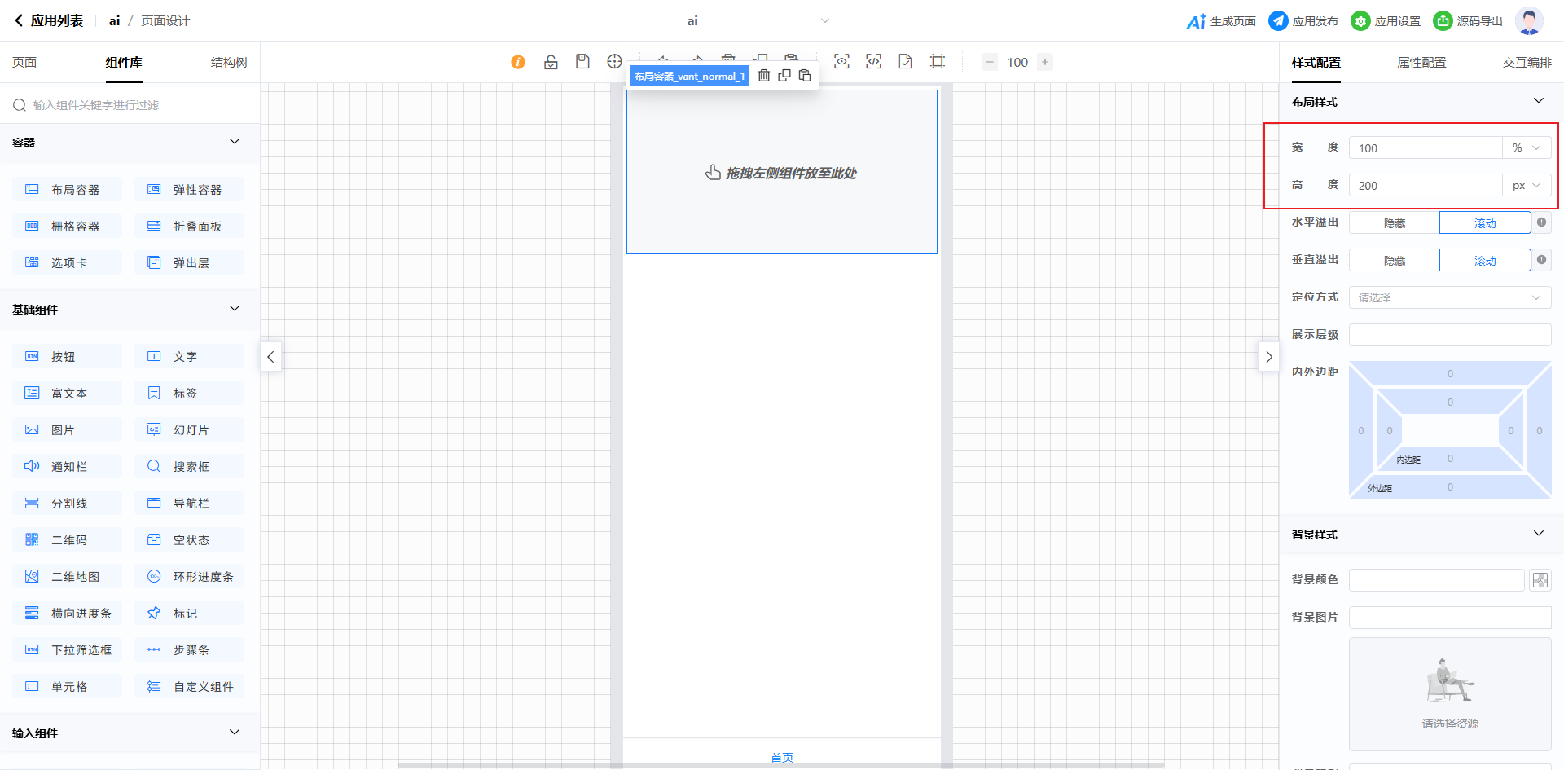Open the width unit % dropdown
The height and width of the screenshot is (770, 1564).
(x=1527, y=148)
